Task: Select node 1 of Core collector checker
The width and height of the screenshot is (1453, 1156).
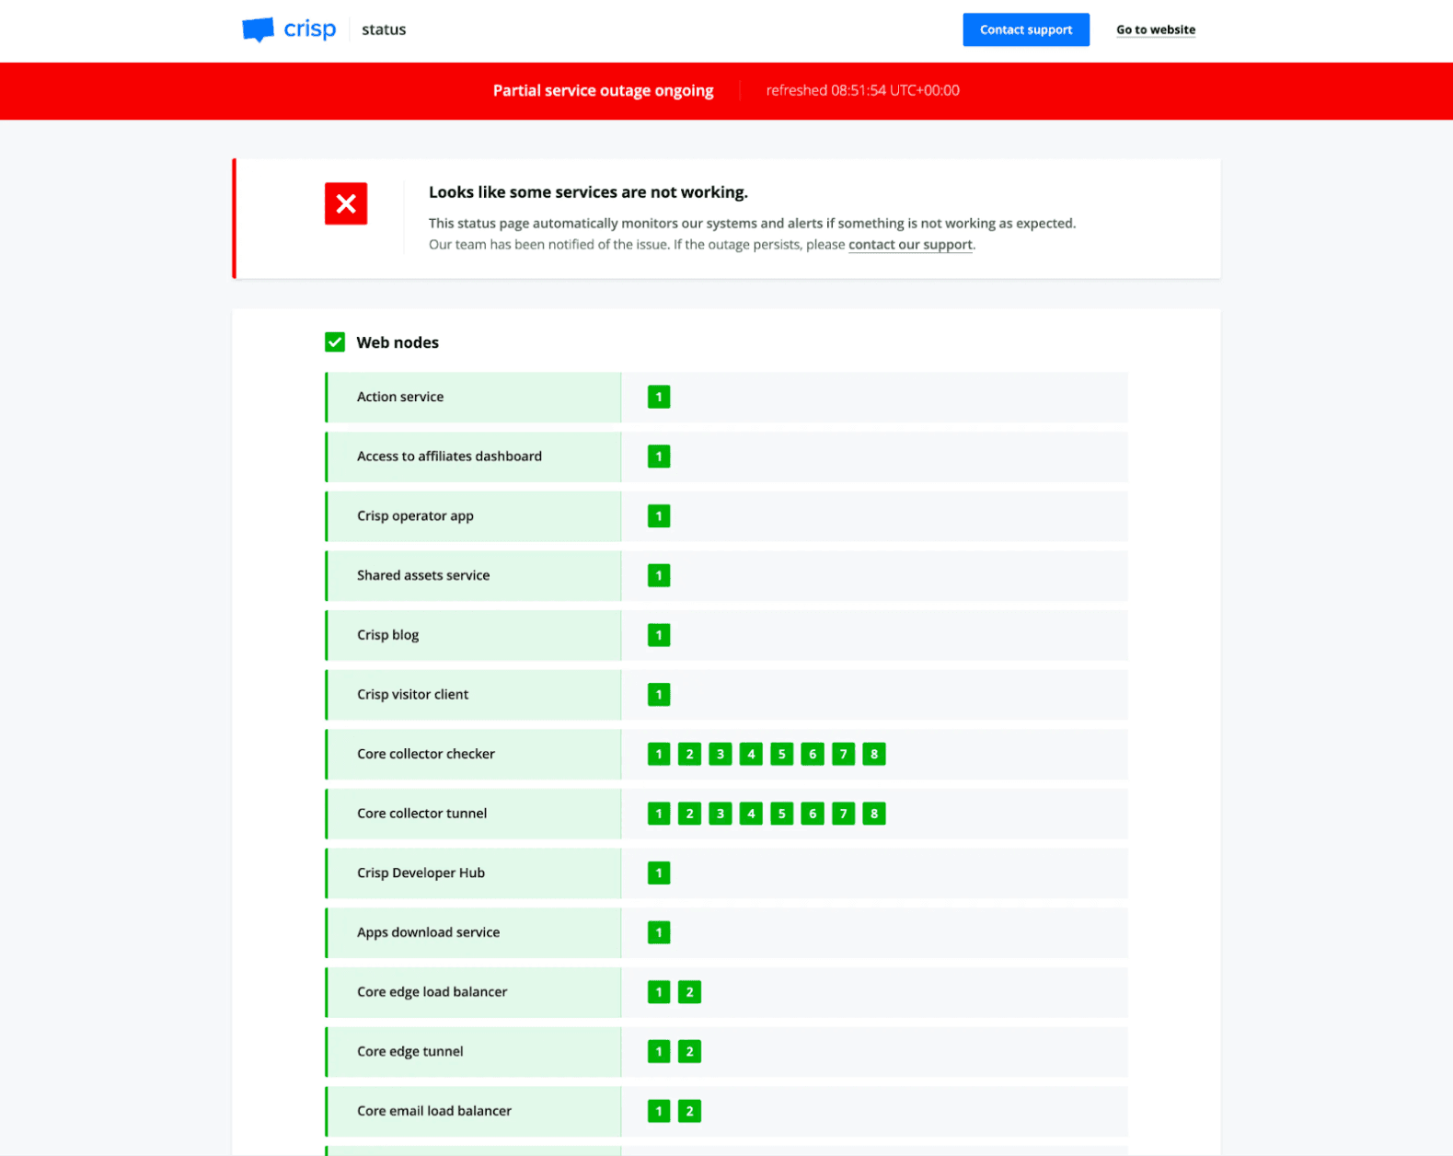Action: click(659, 754)
